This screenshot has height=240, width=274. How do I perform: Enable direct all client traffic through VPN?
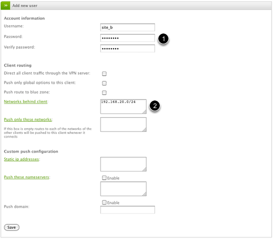click(104, 74)
